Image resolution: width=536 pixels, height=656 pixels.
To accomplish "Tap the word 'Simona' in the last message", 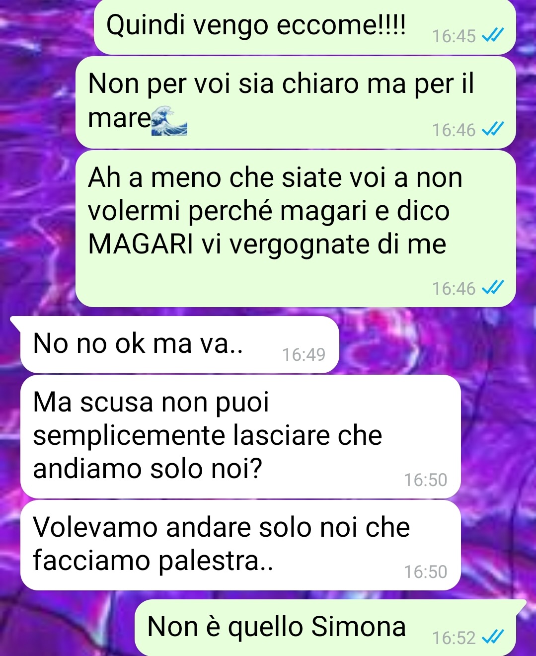I will [x=359, y=626].
